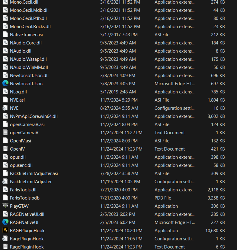
Task: Click the Newtonsoft.Json.dll file icon
Action: pyautogui.click(x=5, y=75)
